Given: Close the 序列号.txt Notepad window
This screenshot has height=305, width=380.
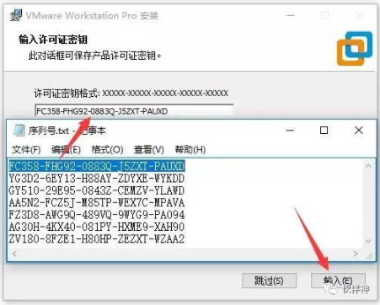Looking at the screenshot, I should click(x=359, y=131).
